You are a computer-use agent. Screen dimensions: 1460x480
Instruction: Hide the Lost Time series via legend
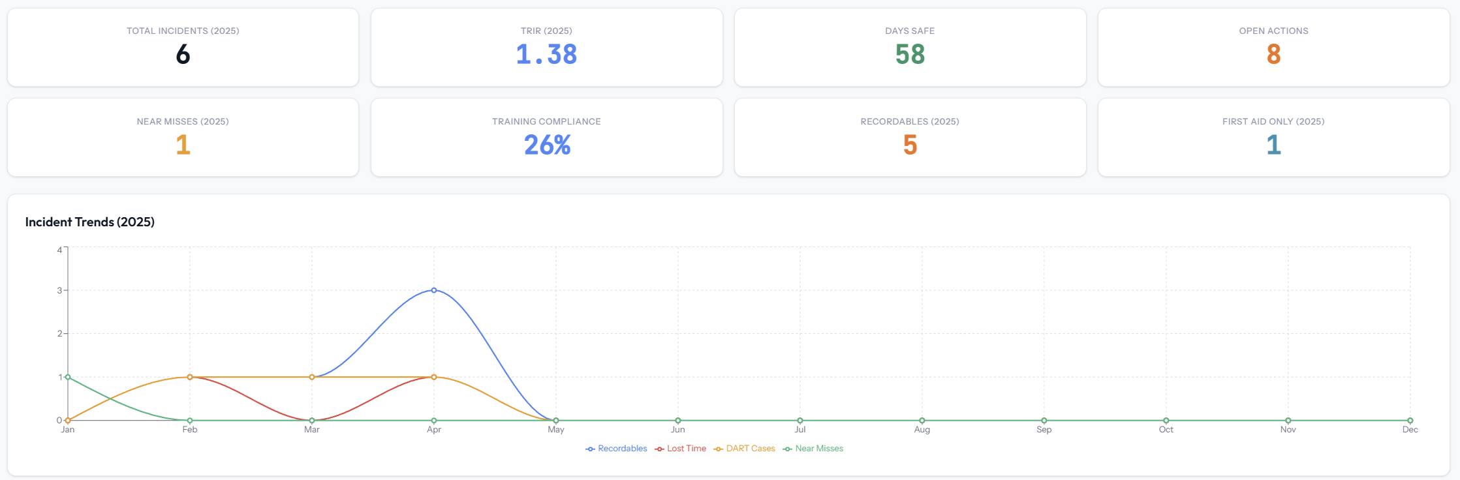pos(681,449)
